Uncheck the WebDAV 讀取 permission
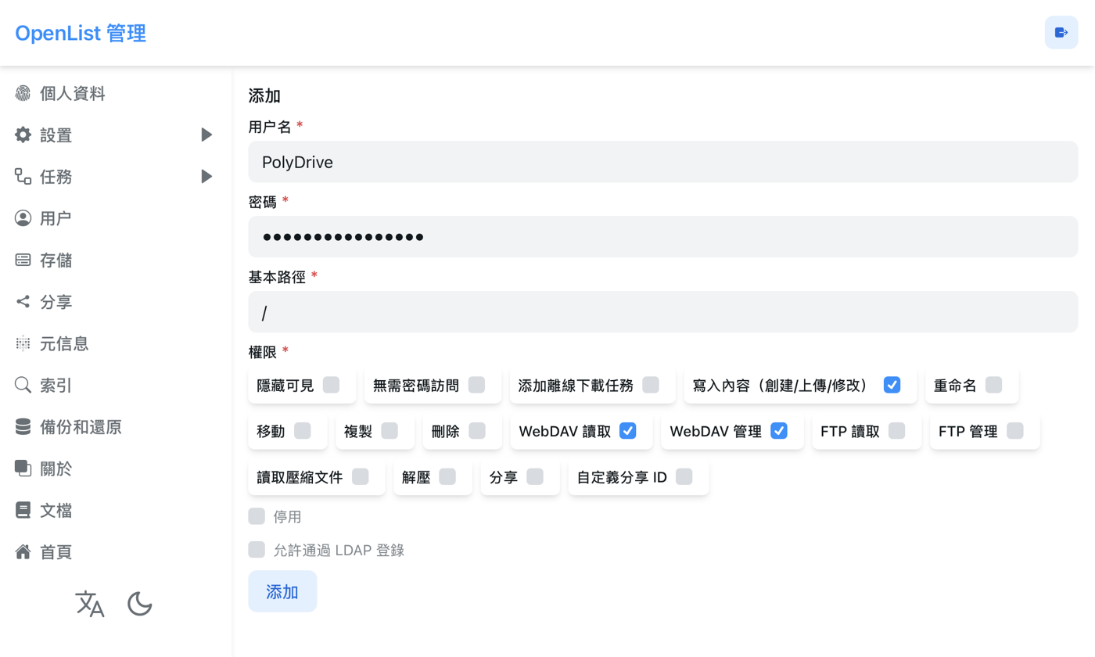This screenshot has width=1095, height=657. pos(627,431)
